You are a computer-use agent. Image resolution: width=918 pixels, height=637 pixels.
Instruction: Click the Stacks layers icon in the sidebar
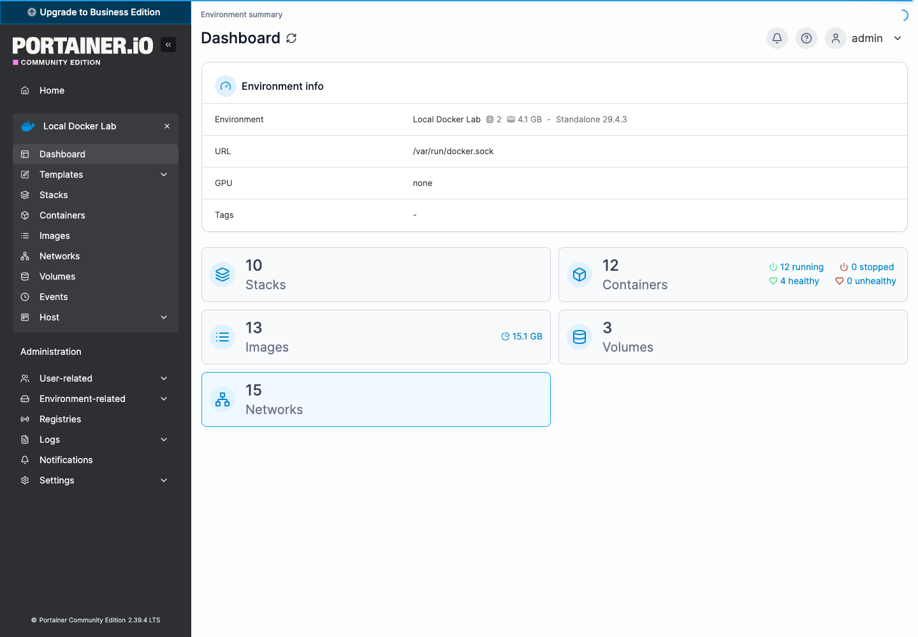point(25,195)
